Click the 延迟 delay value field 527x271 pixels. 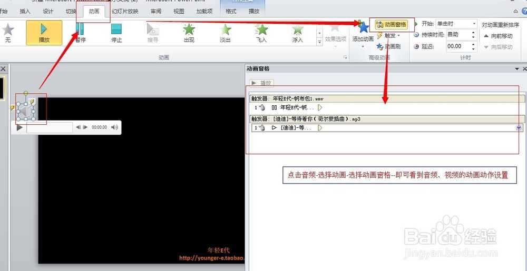click(x=457, y=46)
